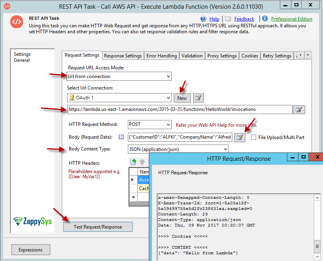Click the current row selector arrow in headers grid
The image size is (323, 261).
pyautogui.click(x=133, y=180)
